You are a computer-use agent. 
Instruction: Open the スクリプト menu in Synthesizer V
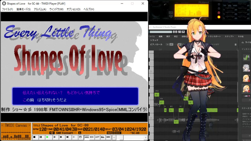229,37
